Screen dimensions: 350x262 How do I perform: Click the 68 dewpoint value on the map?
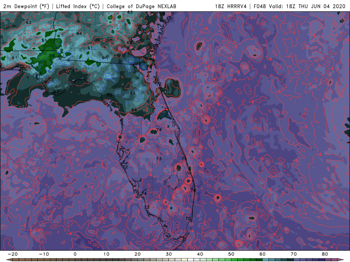[110, 95]
